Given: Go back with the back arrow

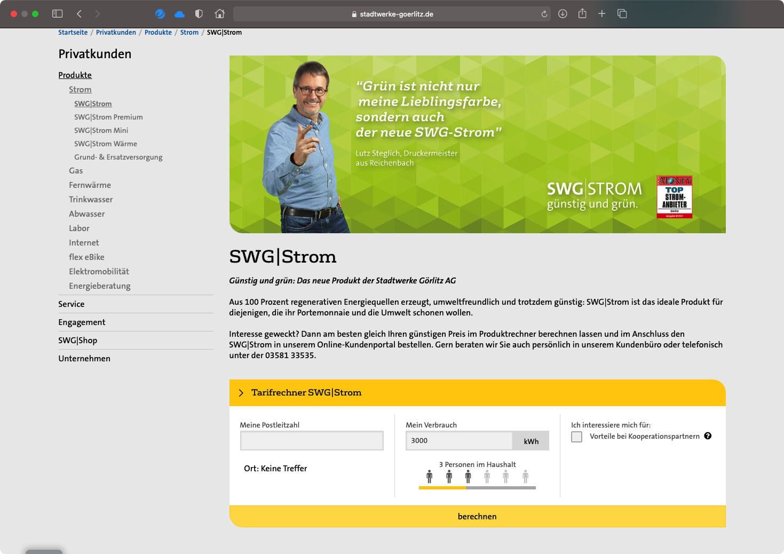Looking at the screenshot, I should [79, 14].
